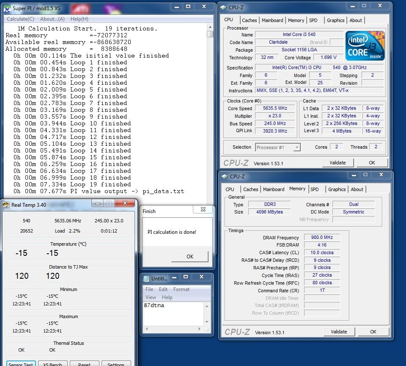Click the Multiplier value x 23.0
This screenshot has height=366, width=406.
[275, 116]
